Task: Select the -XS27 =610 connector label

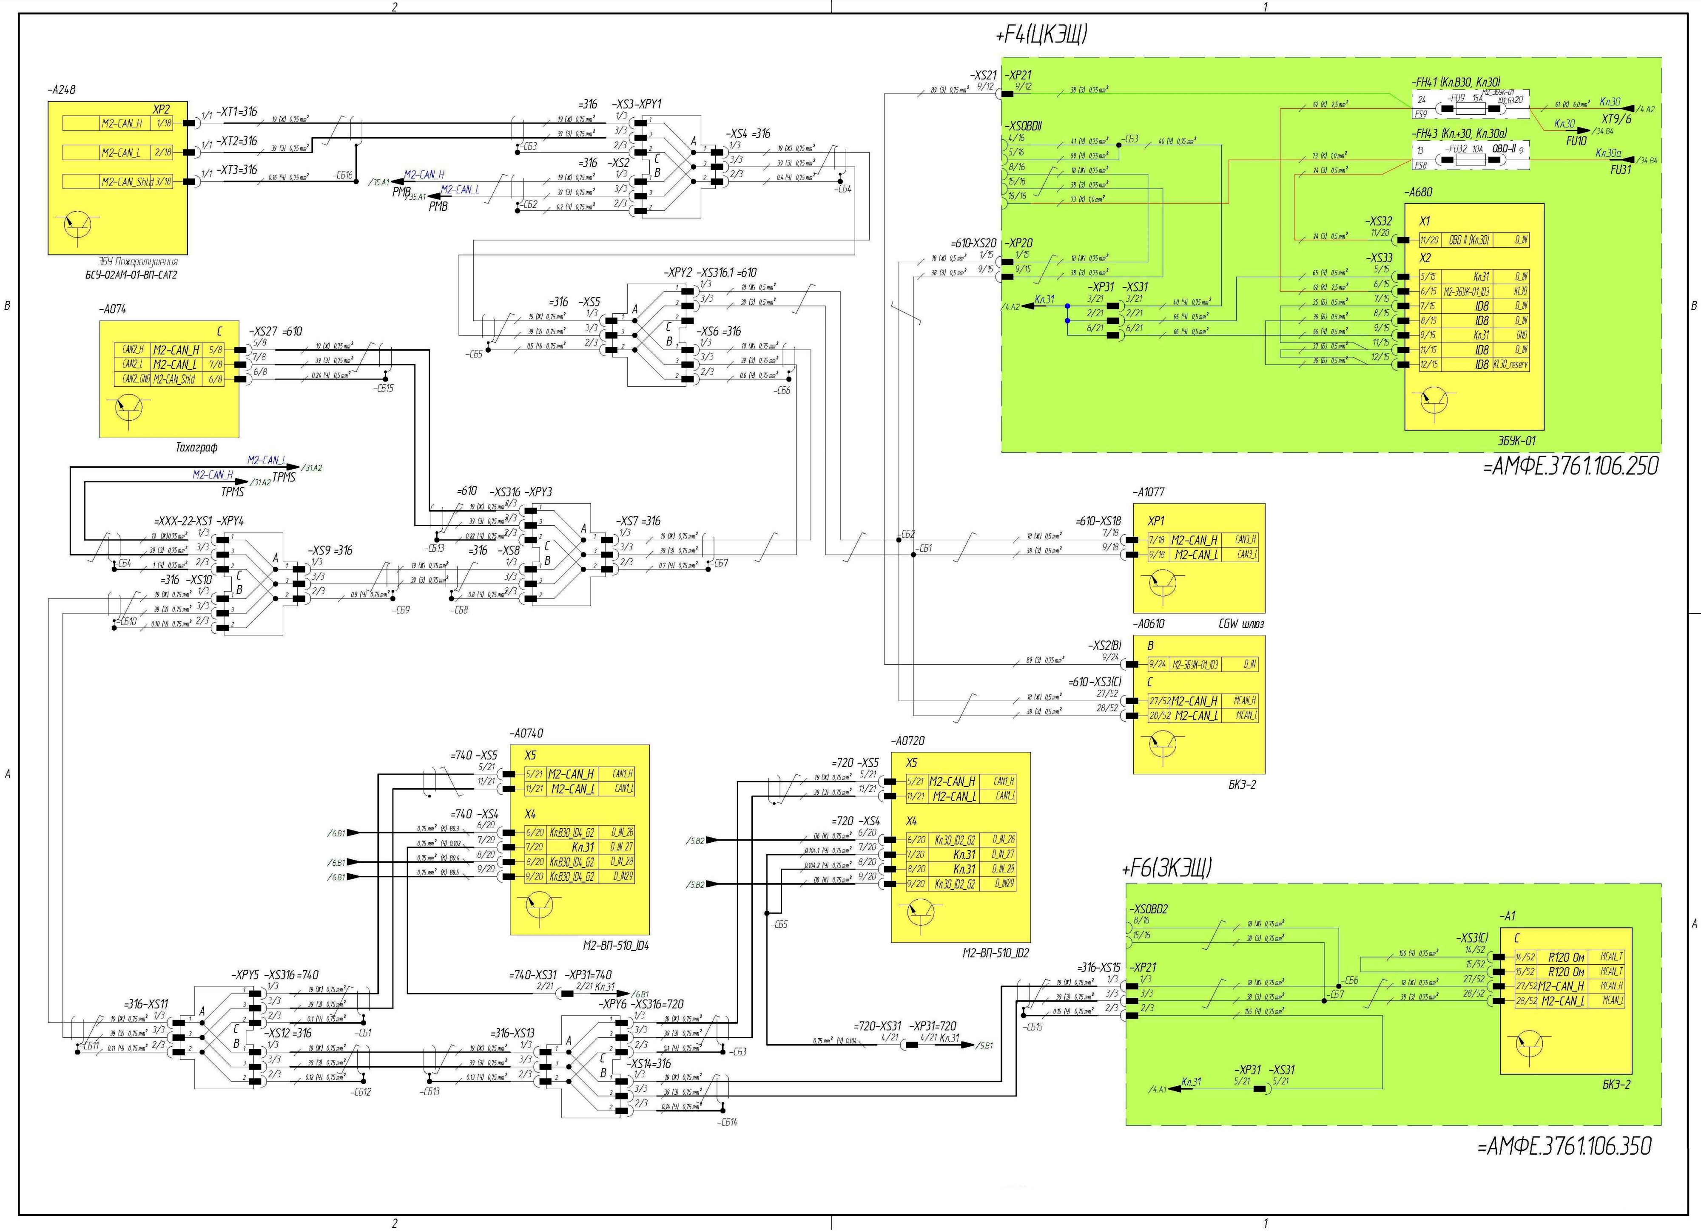Action: point(275,331)
